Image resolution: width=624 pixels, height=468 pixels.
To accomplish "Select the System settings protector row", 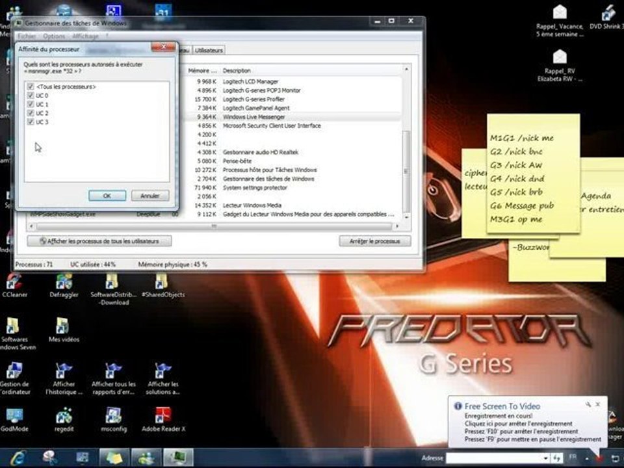I will click(292, 187).
